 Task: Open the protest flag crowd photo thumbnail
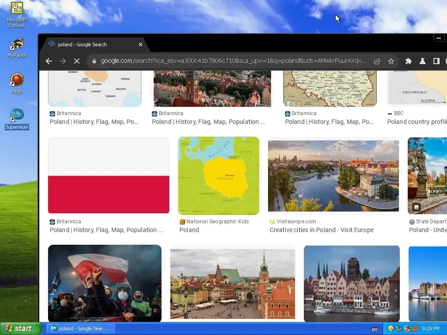[x=105, y=284]
